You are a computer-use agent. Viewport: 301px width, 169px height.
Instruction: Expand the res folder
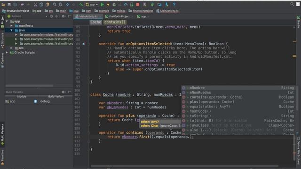click(11, 48)
